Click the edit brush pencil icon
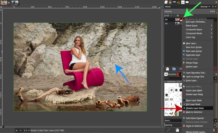Image resolution: width=218 pixels, height=133 pixels. (169, 130)
